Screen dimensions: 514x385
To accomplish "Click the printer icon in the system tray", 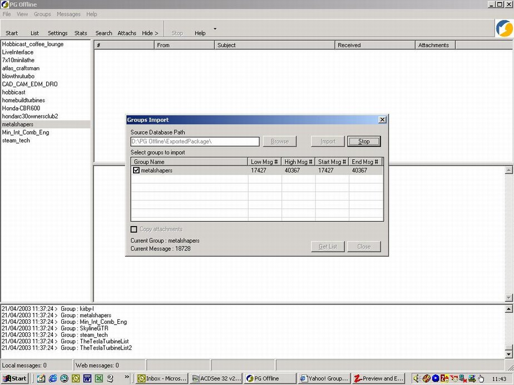I will (472, 378).
